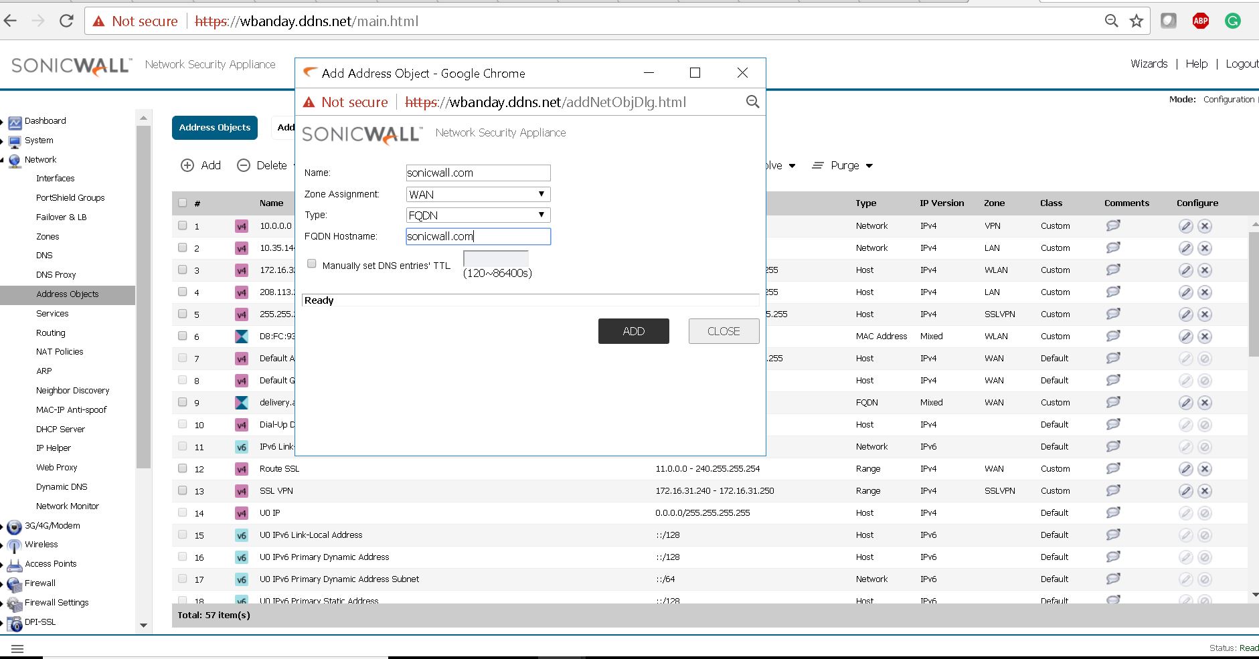Open DHCP Server menu item
Image resolution: width=1259 pixels, height=659 pixels.
pos(60,430)
